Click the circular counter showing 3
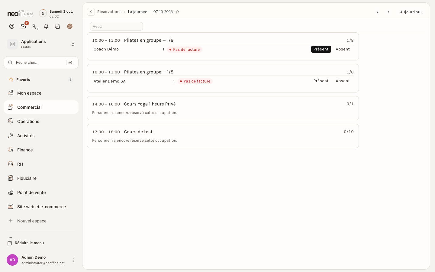Image resolution: width=435 pixels, height=272 pixels. [43, 13]
